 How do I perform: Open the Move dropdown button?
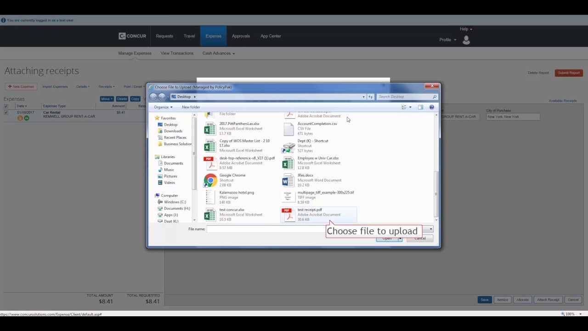(107, 99)
